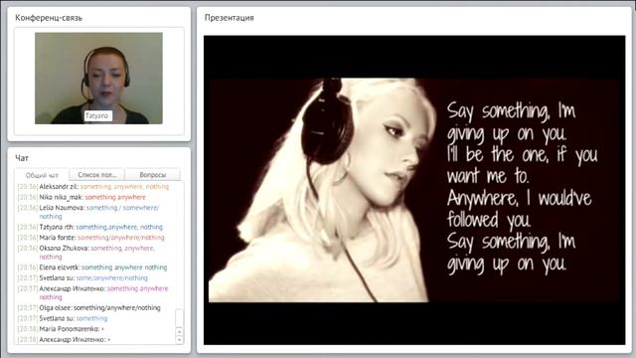Click the Чат panel title

coord(22,158)
